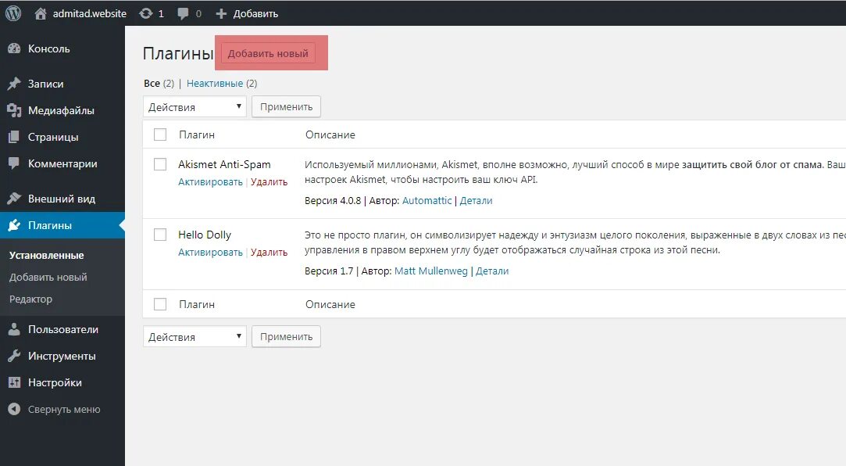Click the WordPress logo icon

pos(13,13)
